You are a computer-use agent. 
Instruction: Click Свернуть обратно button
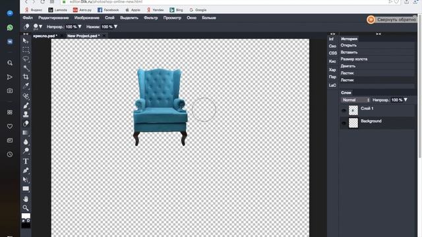[x=392, y=19]
